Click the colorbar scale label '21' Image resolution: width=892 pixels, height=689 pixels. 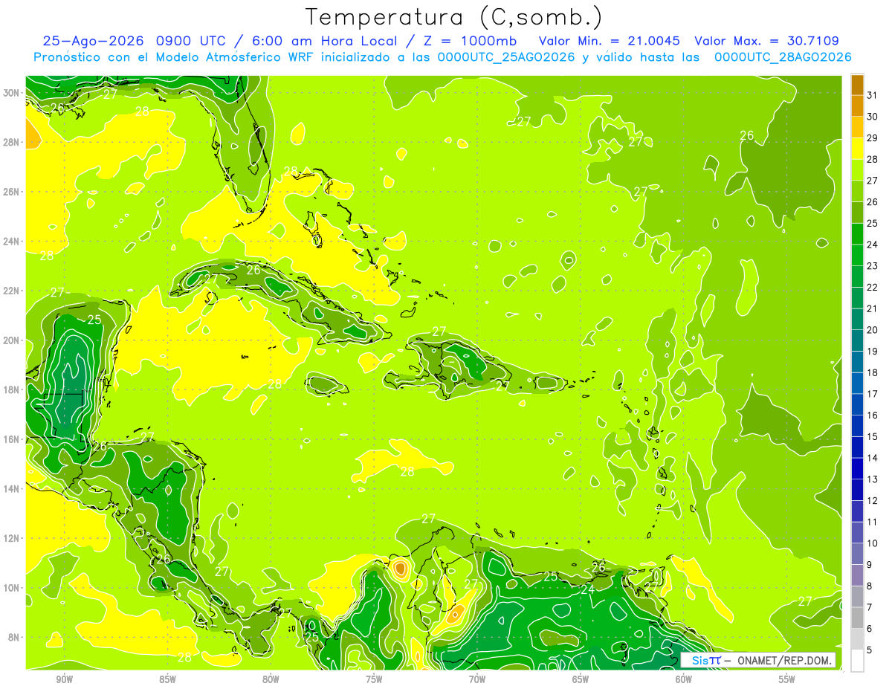pyautogui.click(x=873, y=308)
